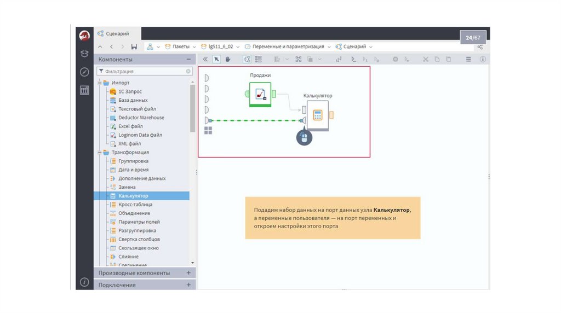Activate the hand pan tool
This screenshot has width=561, height=314.
click(x=228, y=59)
